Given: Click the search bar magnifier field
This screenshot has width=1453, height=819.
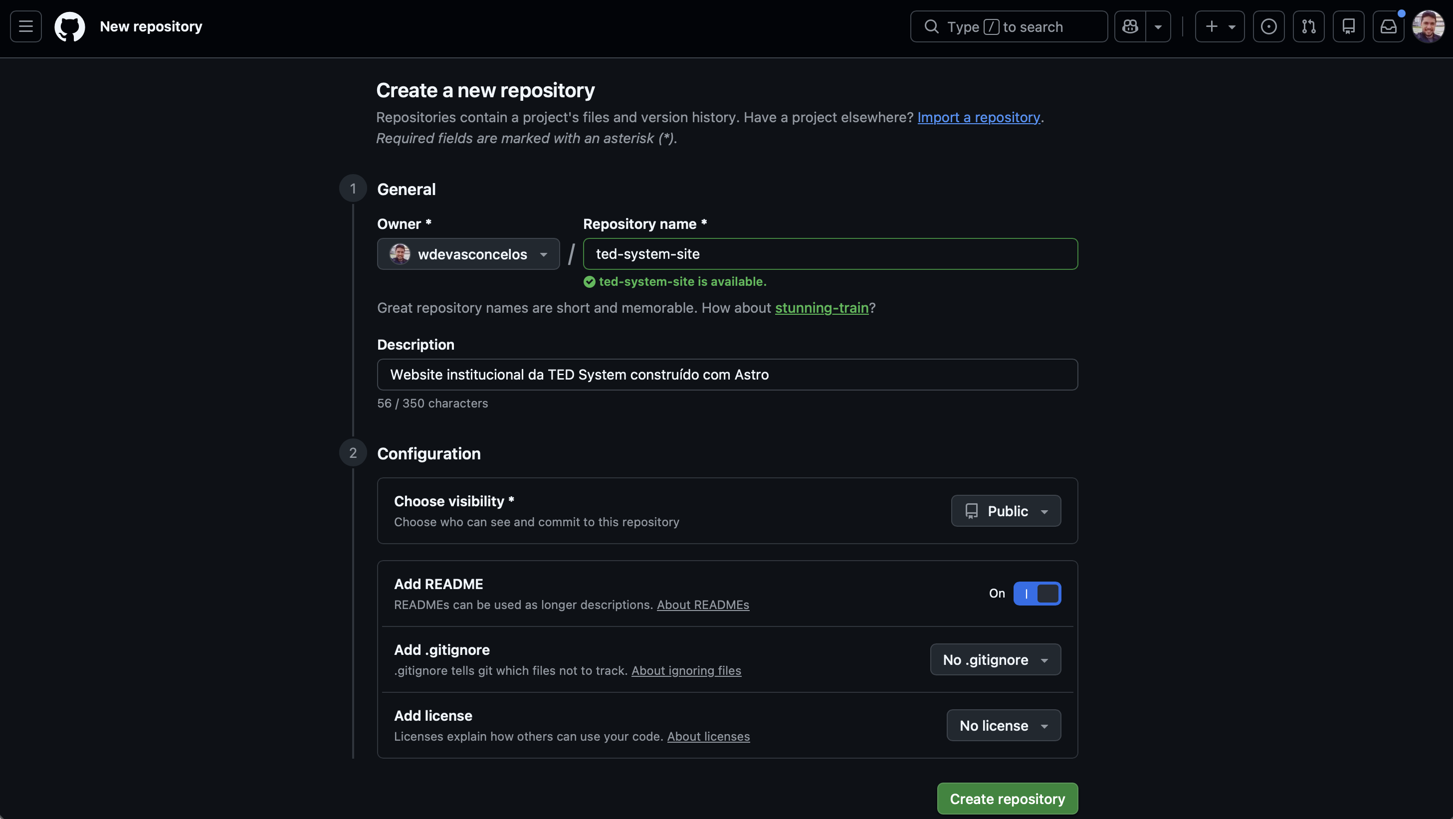Looking at the screenshot, I should coord(1009,26).
